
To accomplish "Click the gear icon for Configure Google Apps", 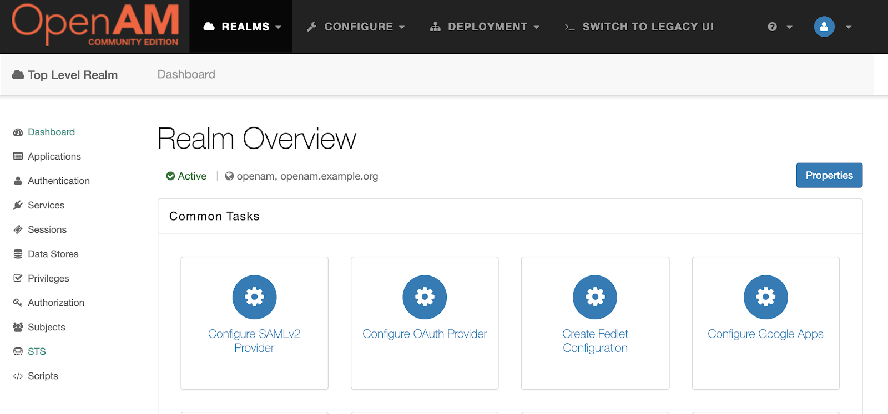I will (x=765, y=297).
